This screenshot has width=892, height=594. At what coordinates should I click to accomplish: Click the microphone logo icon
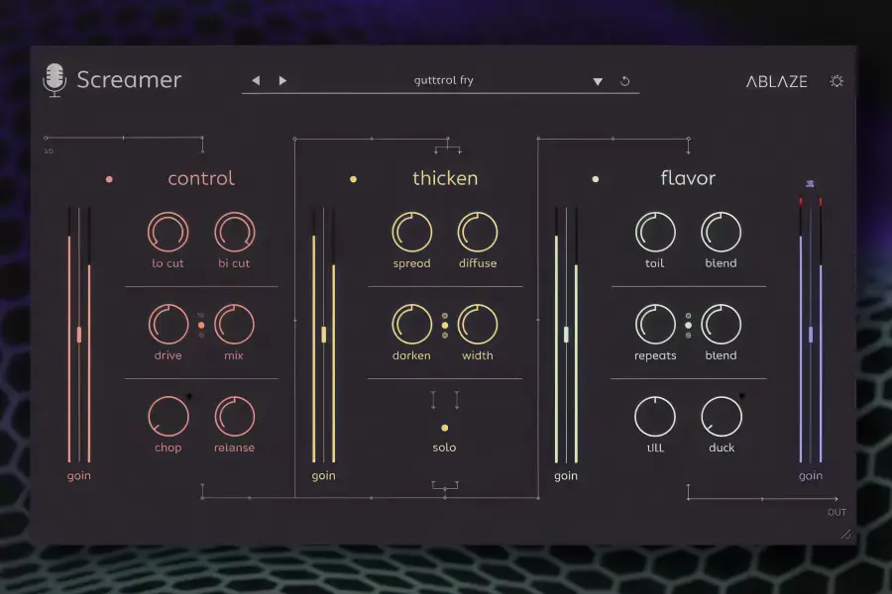click(x=55, y=80)
